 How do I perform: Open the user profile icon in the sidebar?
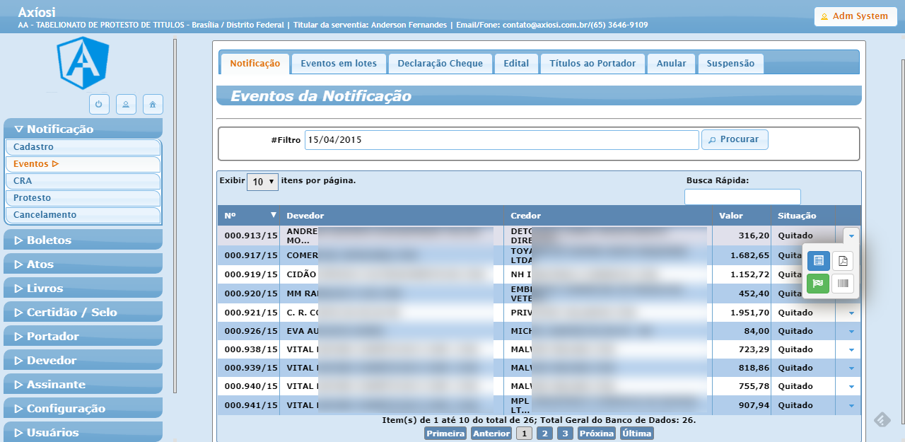pos(126,104)
